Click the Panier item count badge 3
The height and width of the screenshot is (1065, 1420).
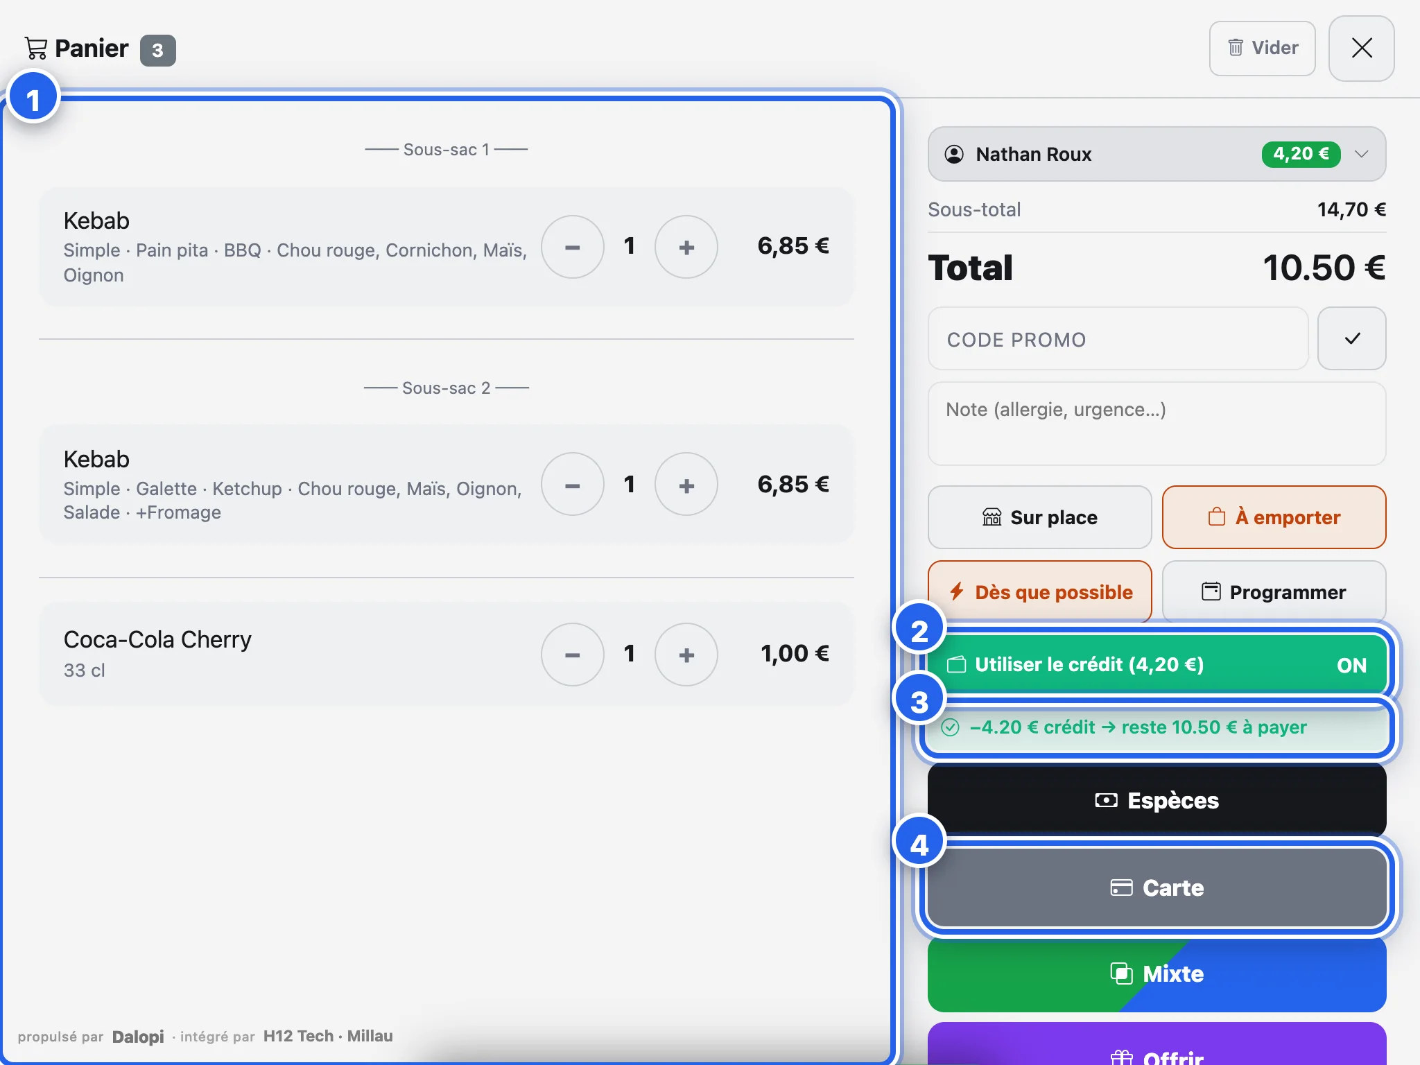157,50
